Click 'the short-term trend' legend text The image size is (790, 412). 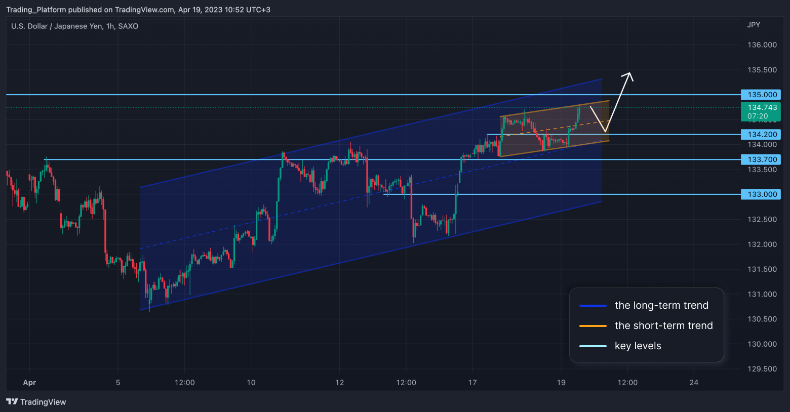pyautogui.click(x=664, y=325)
